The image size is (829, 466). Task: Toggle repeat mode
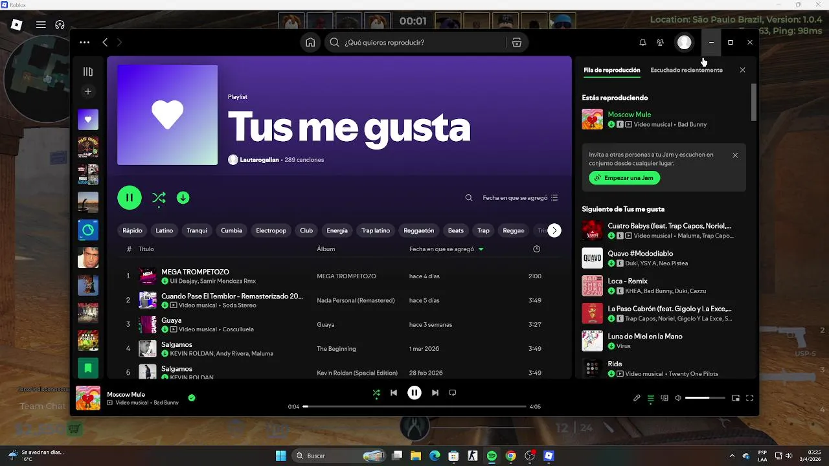click(x=453, y=392)
